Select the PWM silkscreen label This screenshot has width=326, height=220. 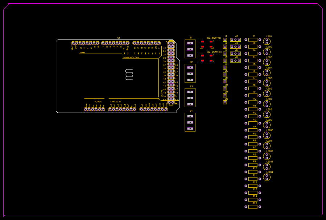pos(83,53)
